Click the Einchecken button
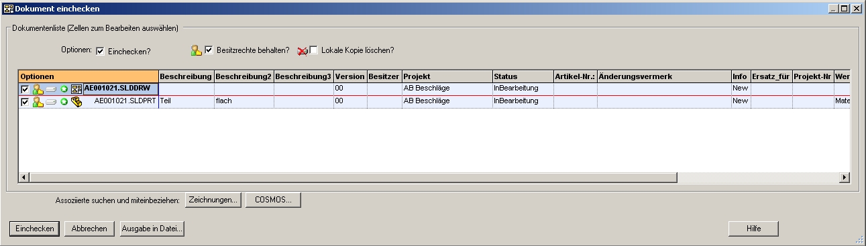Viewport: 866px width, 246px height. [34, 229]
